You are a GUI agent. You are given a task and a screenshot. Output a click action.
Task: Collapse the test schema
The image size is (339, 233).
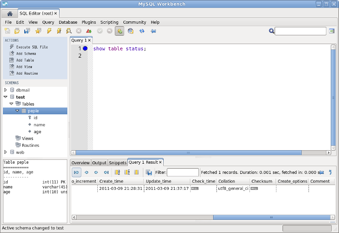6,97
